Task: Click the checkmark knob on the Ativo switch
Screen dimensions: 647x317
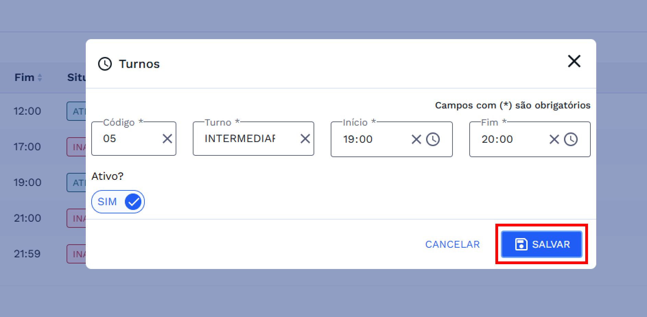Action: click(x=133, y=202)
